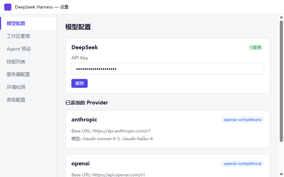
Task: Click the openai provider name
Action: click(81, 164)
